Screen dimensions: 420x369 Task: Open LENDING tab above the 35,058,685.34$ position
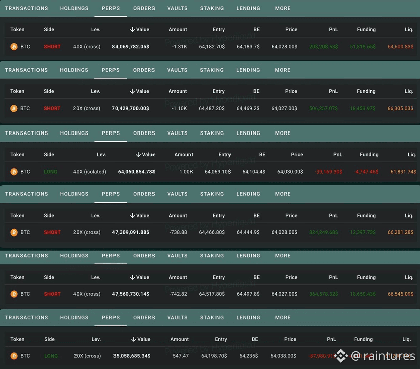(x=248, y=317)
